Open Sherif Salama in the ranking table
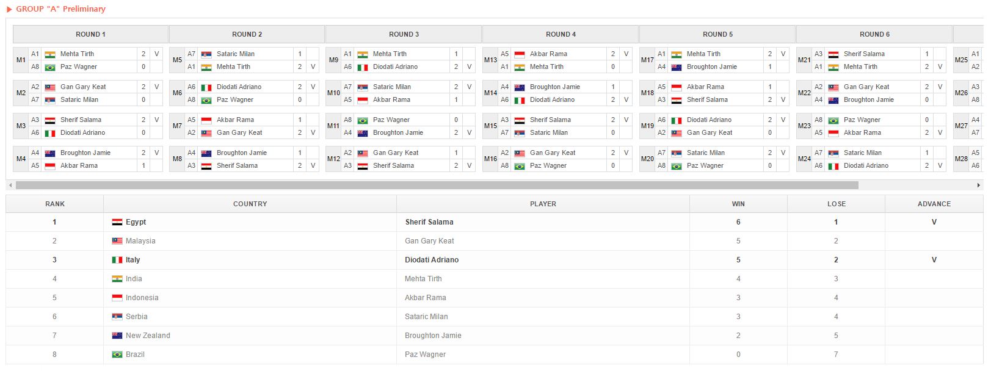991x371 pixels. pos(429,222)
